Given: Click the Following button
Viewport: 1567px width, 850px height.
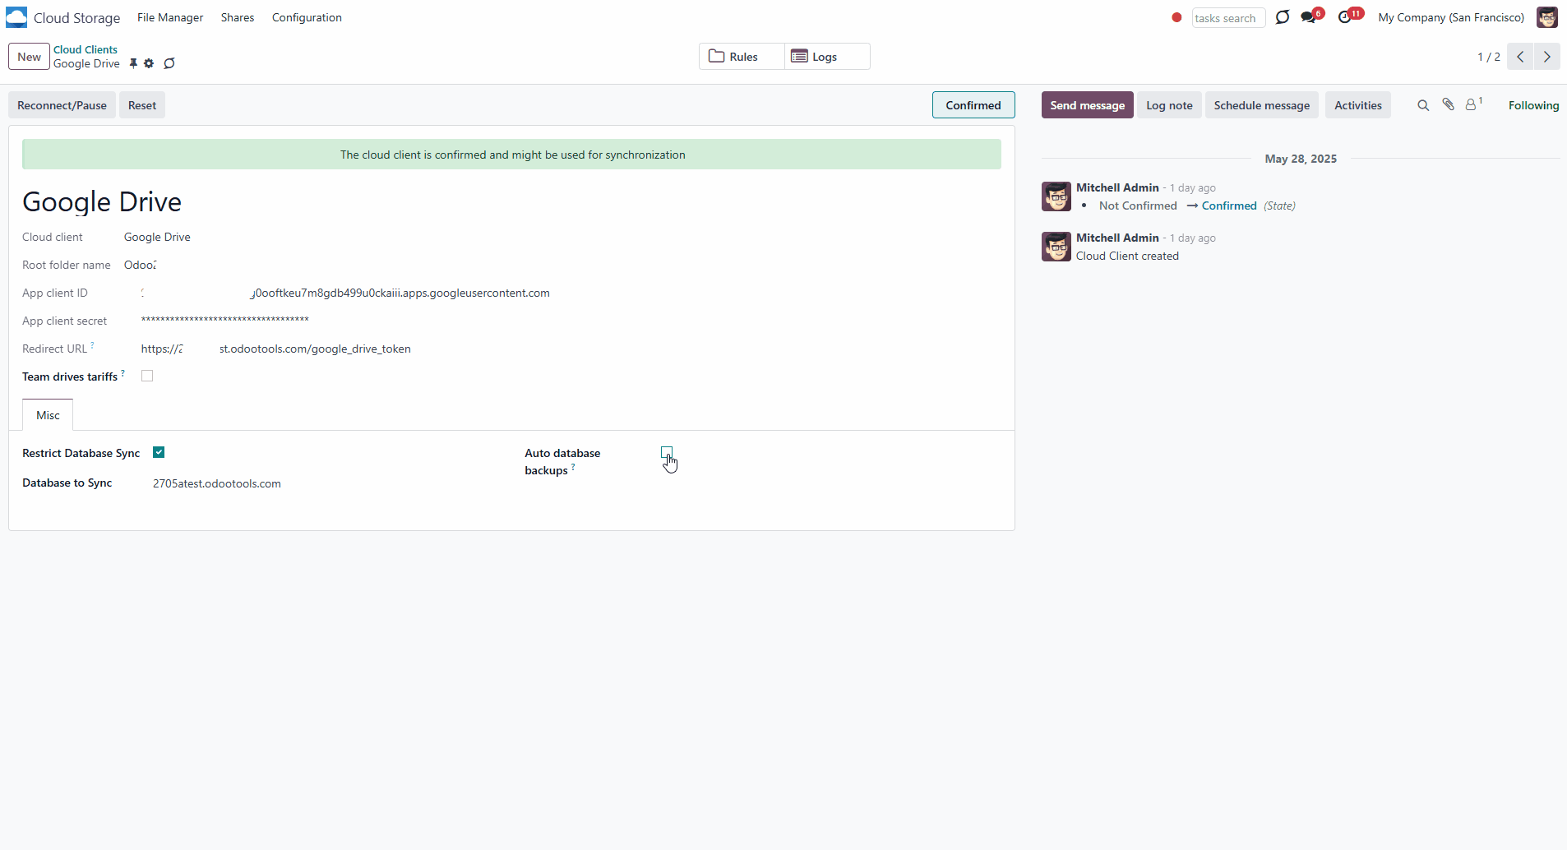Looking at the screenshot, I should [1533, 105].
